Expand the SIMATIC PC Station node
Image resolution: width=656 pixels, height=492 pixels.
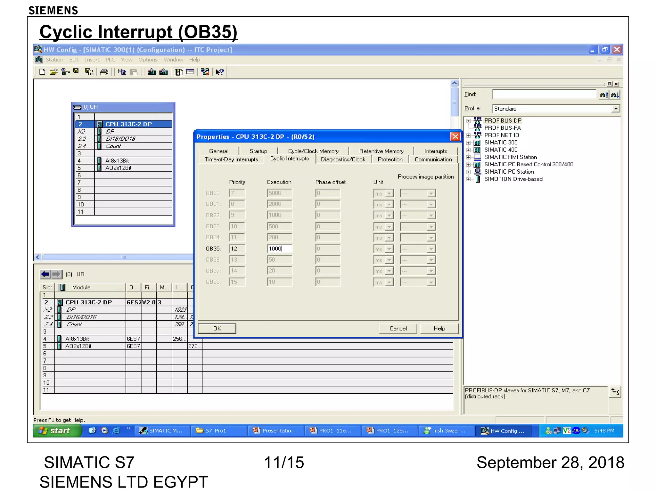coord(468,172)
